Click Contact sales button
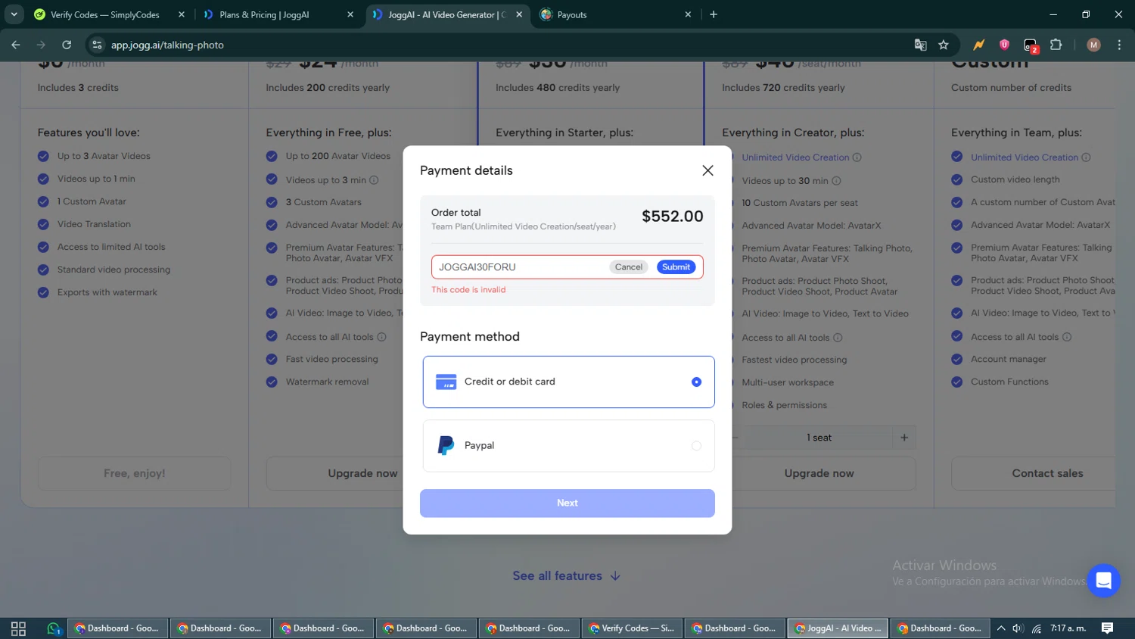This screenshot has width=1135, height=639. click(x=1047, y=473)
